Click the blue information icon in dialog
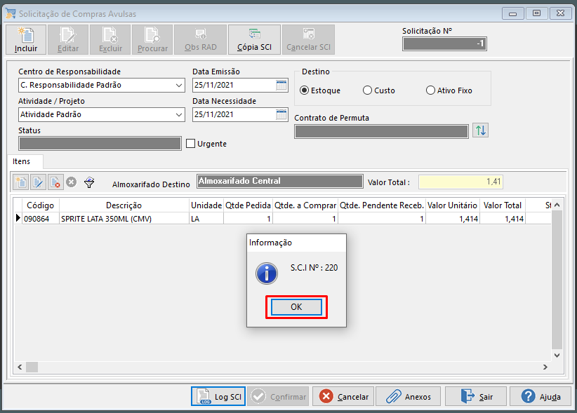The image size is (577, 413). tap(267, 273)
